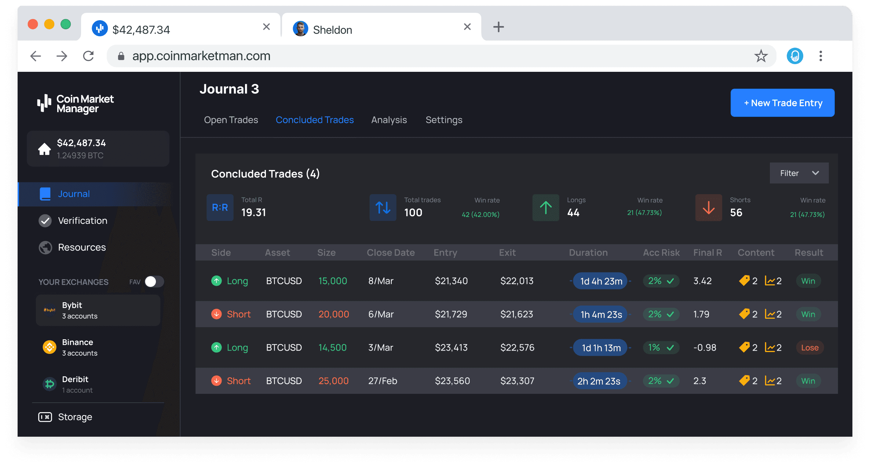Expand the Filter dropdown on Concluded Trades
The height and width of the screenshot is (466, 870).
tap(799, 173)
